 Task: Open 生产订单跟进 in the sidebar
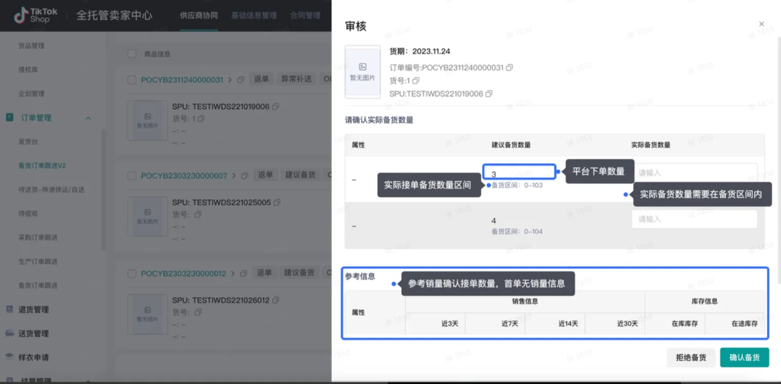(38, 261)
